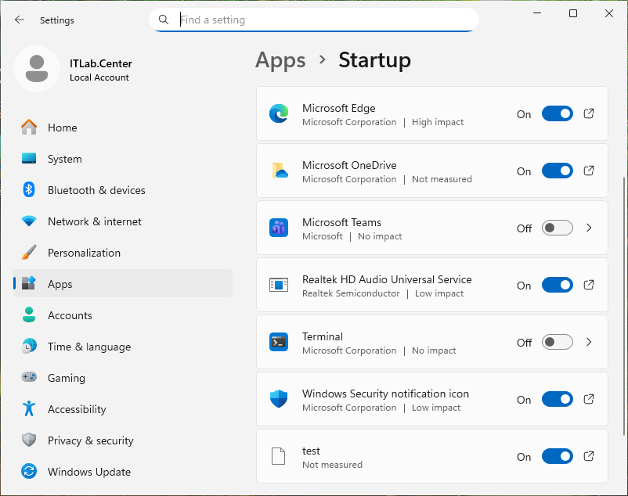Open external link icon for Microsoft Edge
This screenshot has width=628, height=496.
[590, 113]
